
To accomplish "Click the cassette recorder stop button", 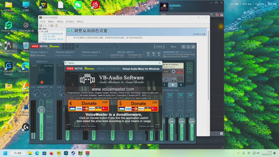I will coord(173,85).
